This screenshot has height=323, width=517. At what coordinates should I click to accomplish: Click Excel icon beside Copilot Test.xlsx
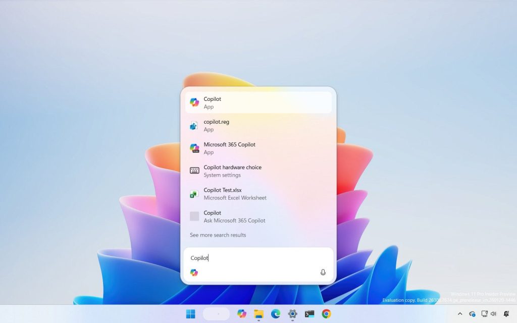point(194,194)
